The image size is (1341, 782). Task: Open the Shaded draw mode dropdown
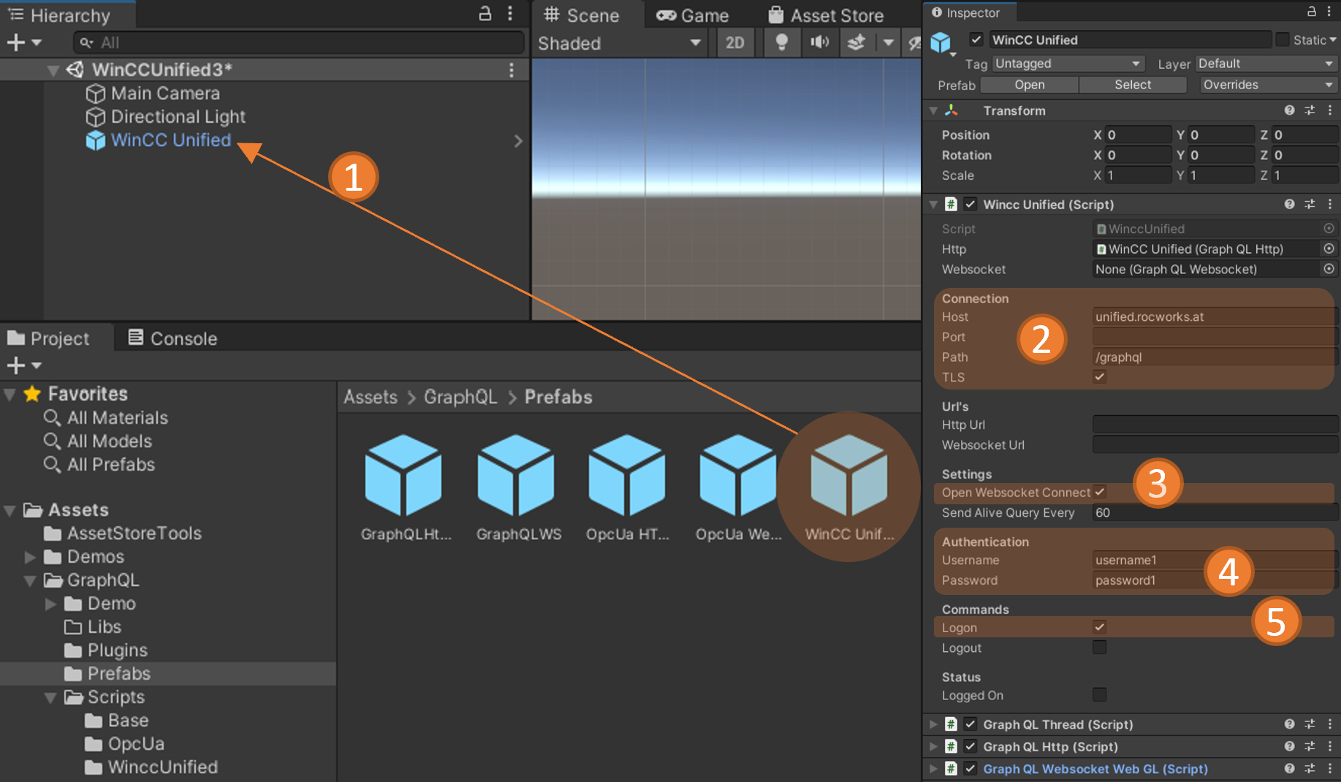click(x=619, y=43)
